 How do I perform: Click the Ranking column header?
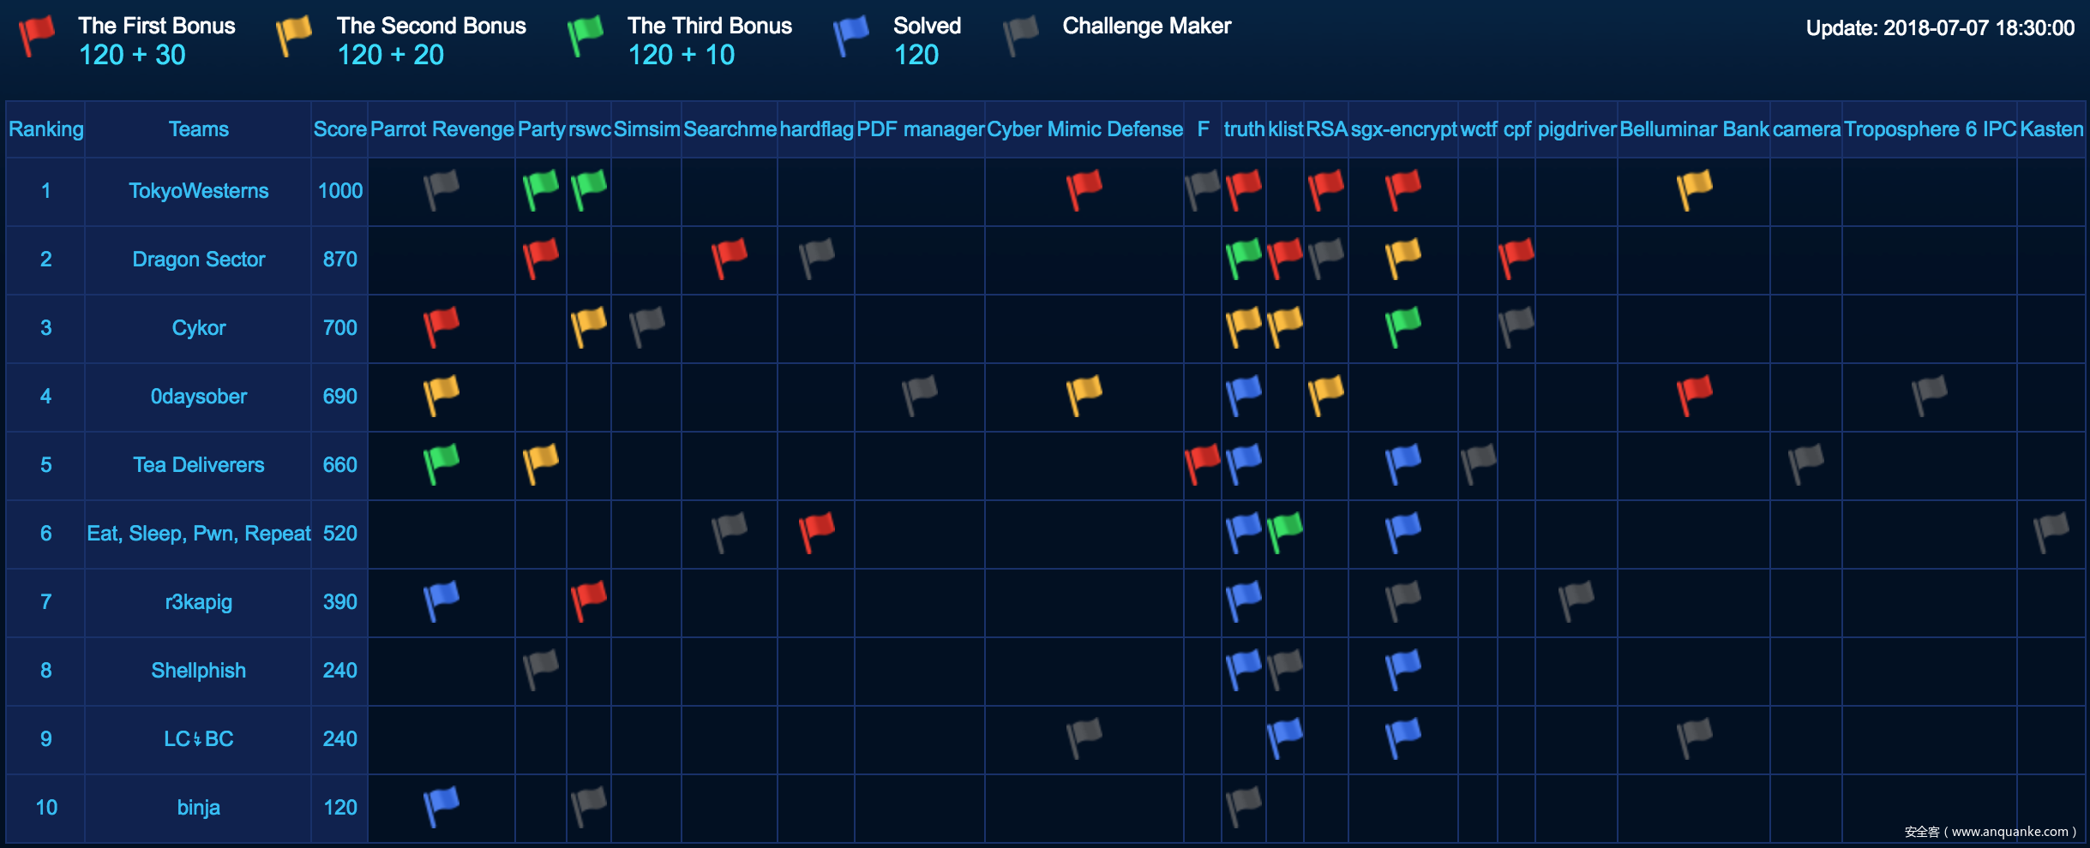point(46,129)
